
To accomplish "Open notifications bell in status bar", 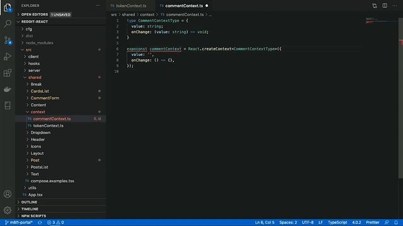I will pyautogui.click(x=396, y=222).
